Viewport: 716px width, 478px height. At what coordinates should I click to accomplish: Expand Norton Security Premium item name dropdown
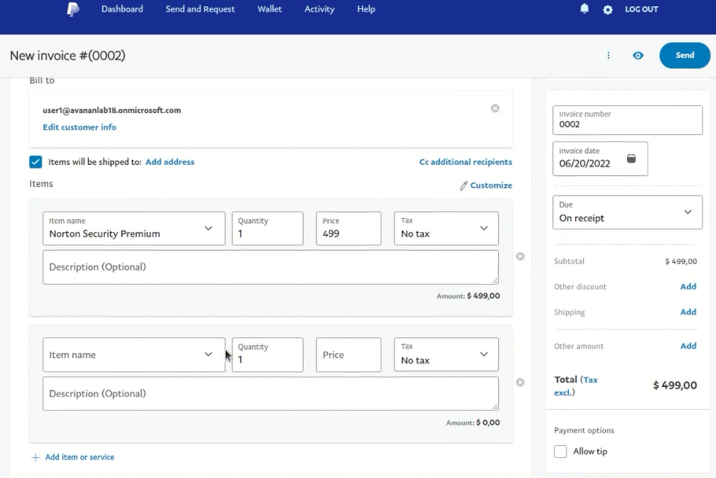click(x=208, y=228)
